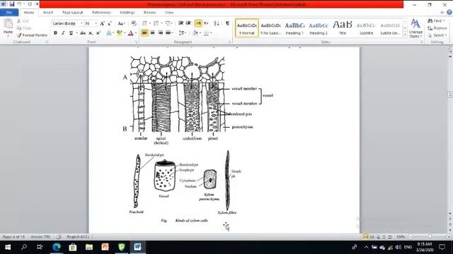Click the Numbering list icon
Viewport: 453px width, 254px height.
(x=156, y=23)
